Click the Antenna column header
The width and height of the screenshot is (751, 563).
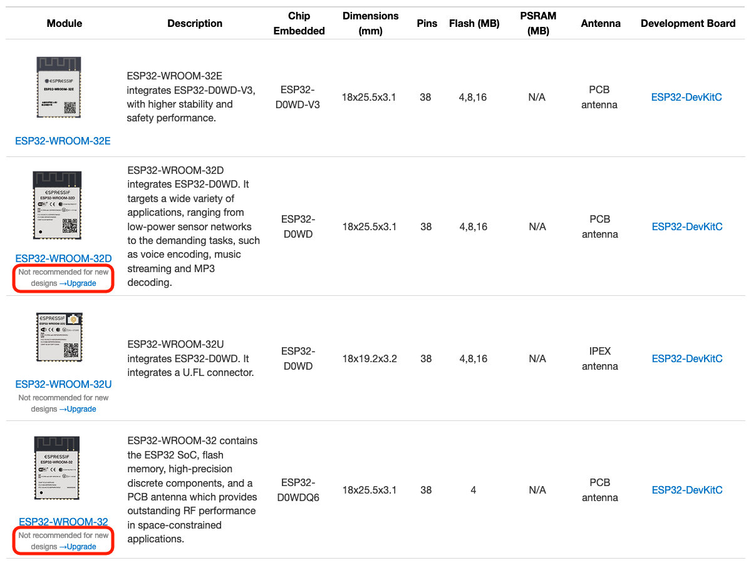click(x=601, y=23)
